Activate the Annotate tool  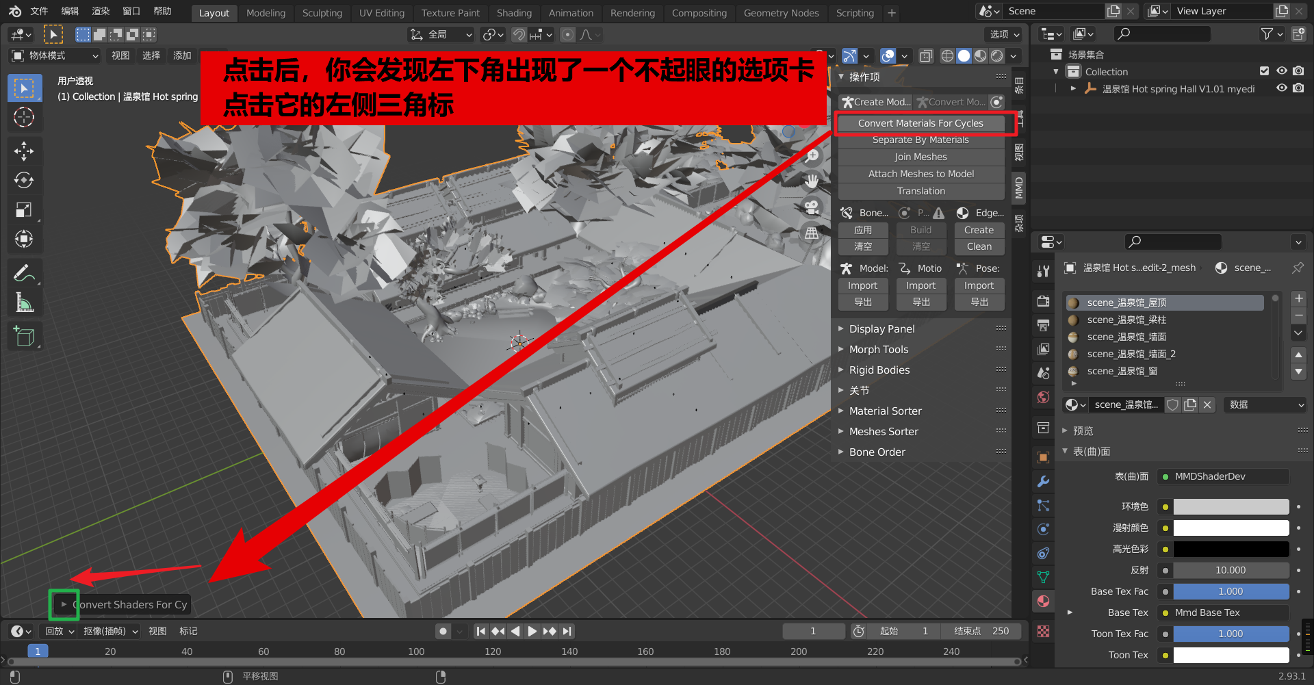pos(25,273)
